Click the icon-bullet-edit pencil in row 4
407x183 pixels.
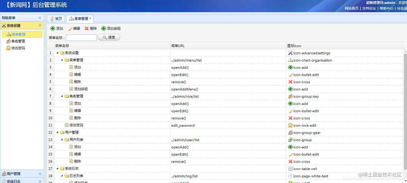point(290,75)
